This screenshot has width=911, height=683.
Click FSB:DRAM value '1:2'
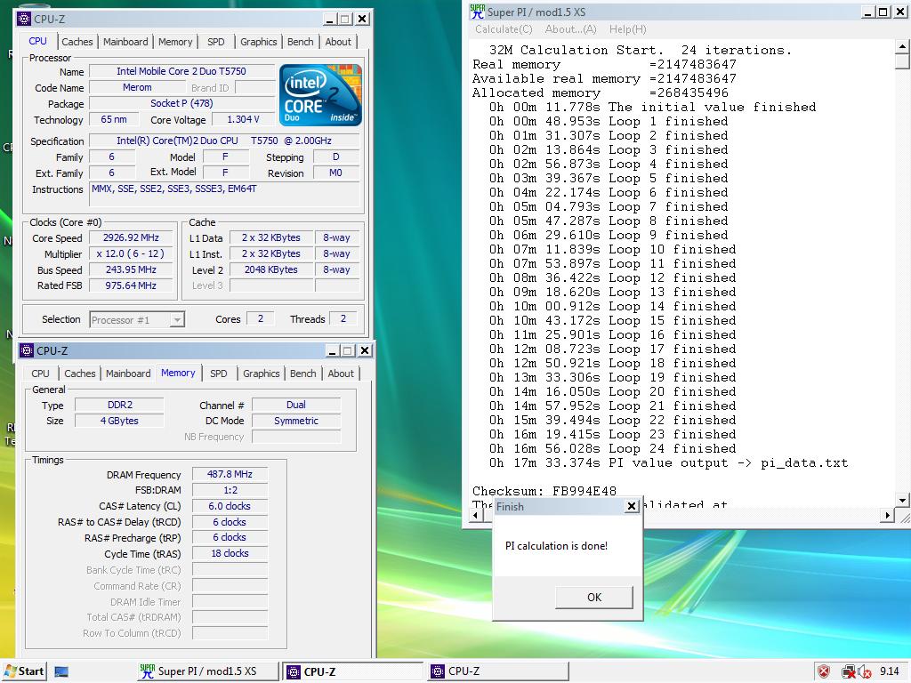[230, 490]
